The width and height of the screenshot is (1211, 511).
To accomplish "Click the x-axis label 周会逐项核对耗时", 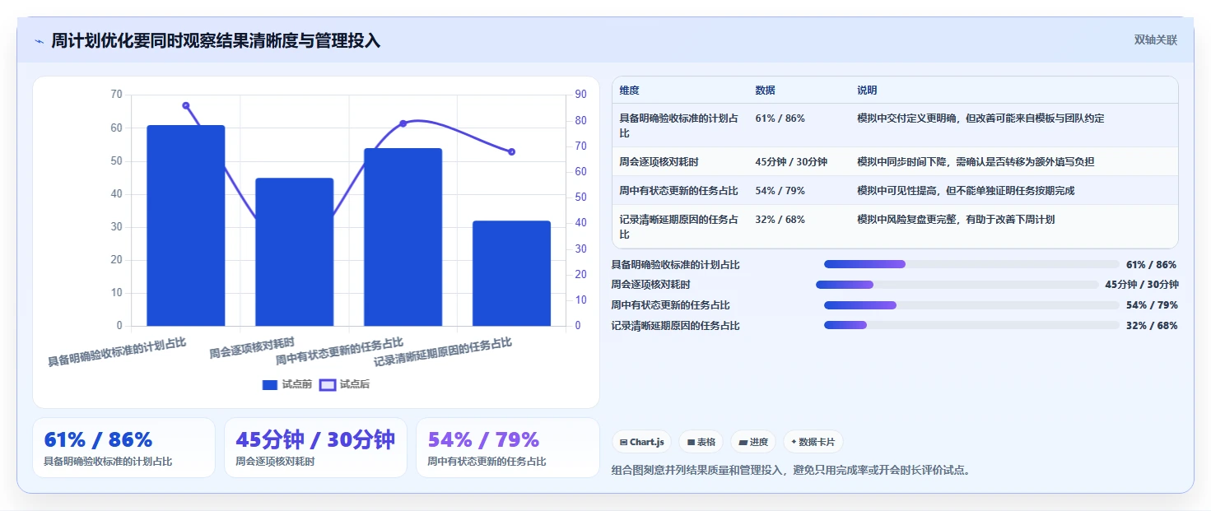I will click(x=252, y=348).
